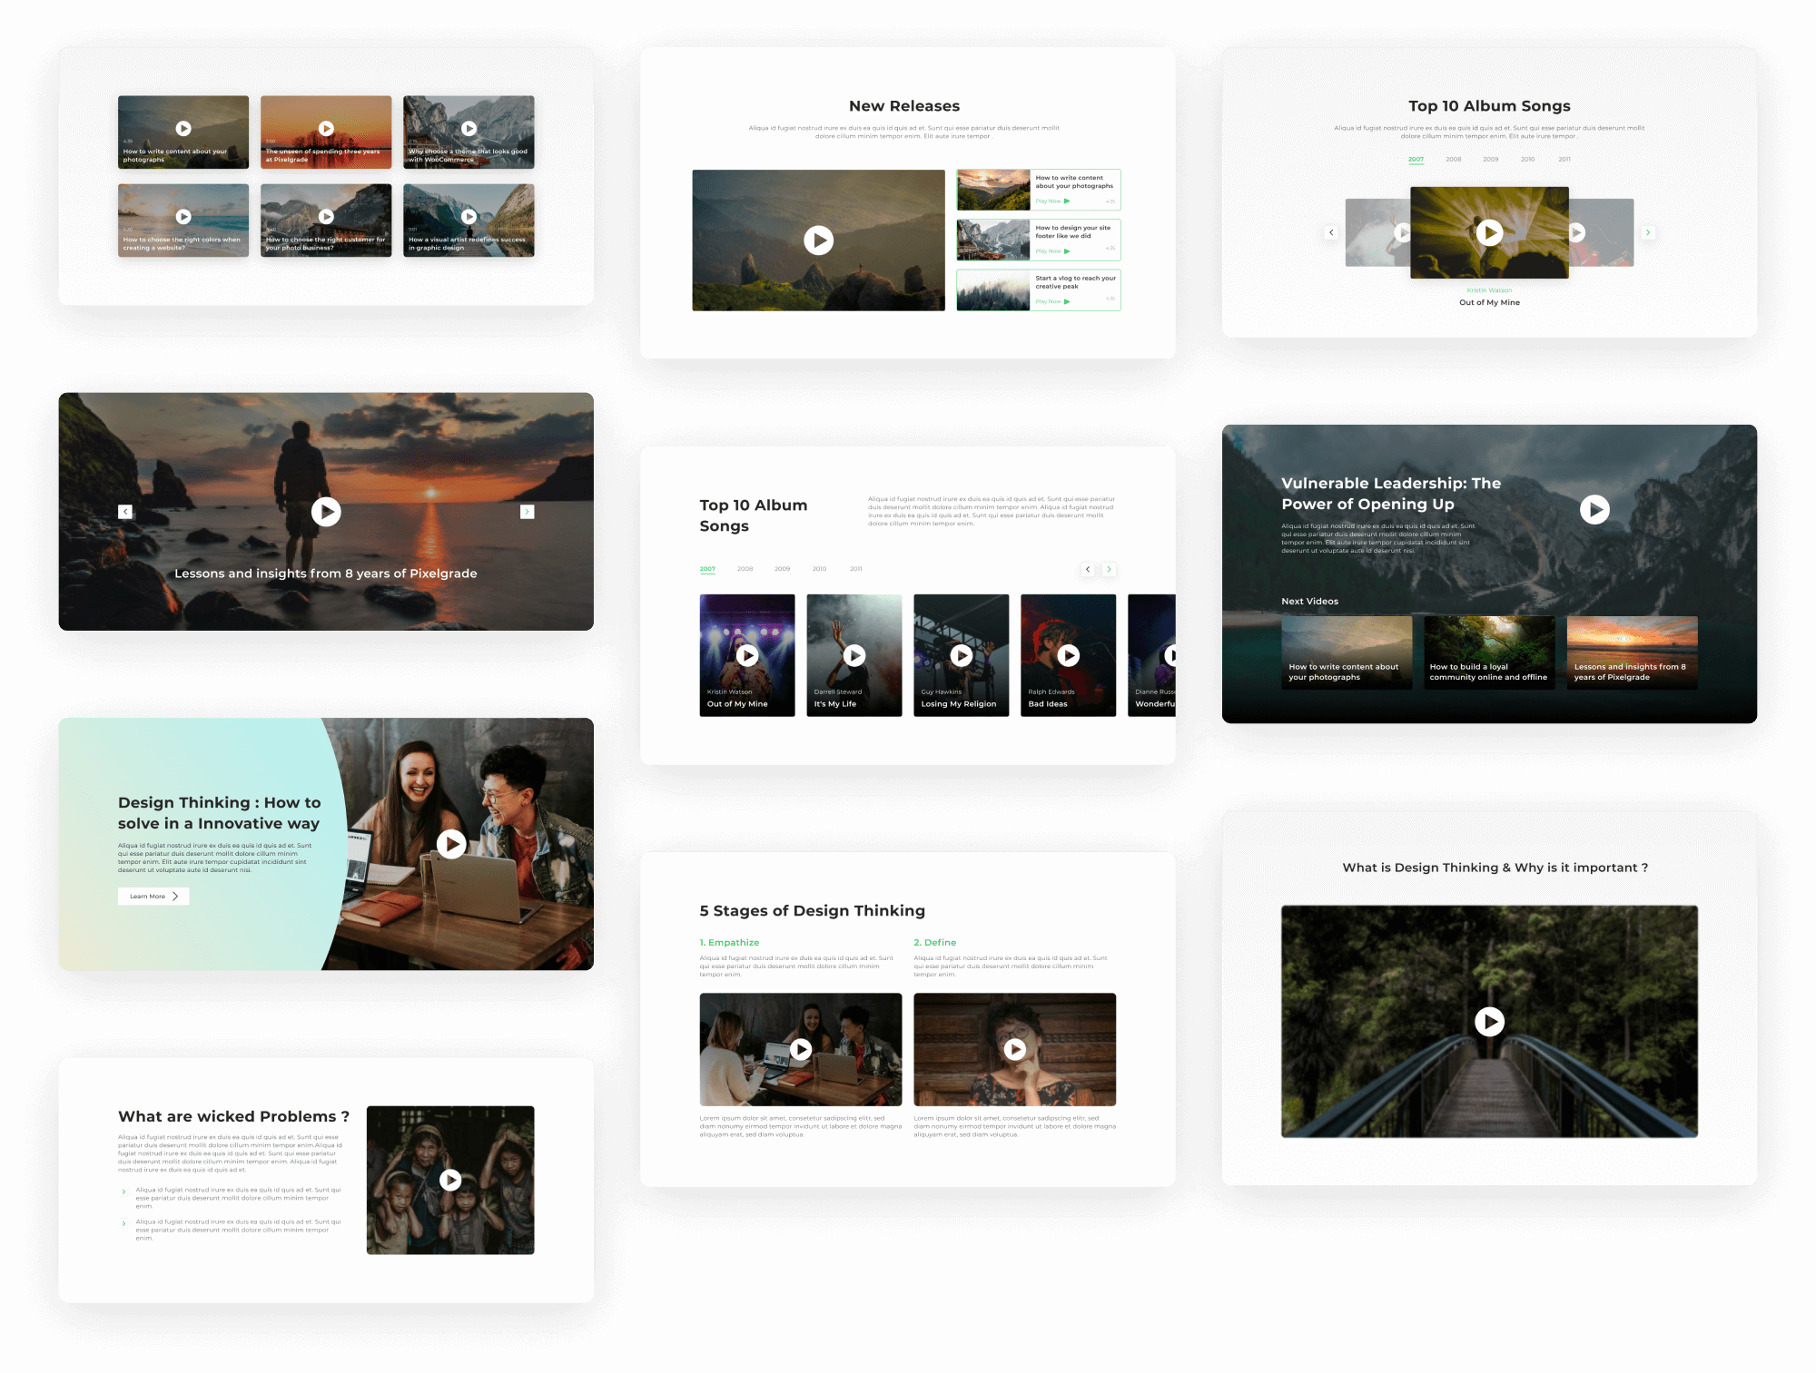Image resolution: width=1816 pixels, height=1373 pixels.
Task: Play the left side carousel album video
Action: coord(1403,232)
